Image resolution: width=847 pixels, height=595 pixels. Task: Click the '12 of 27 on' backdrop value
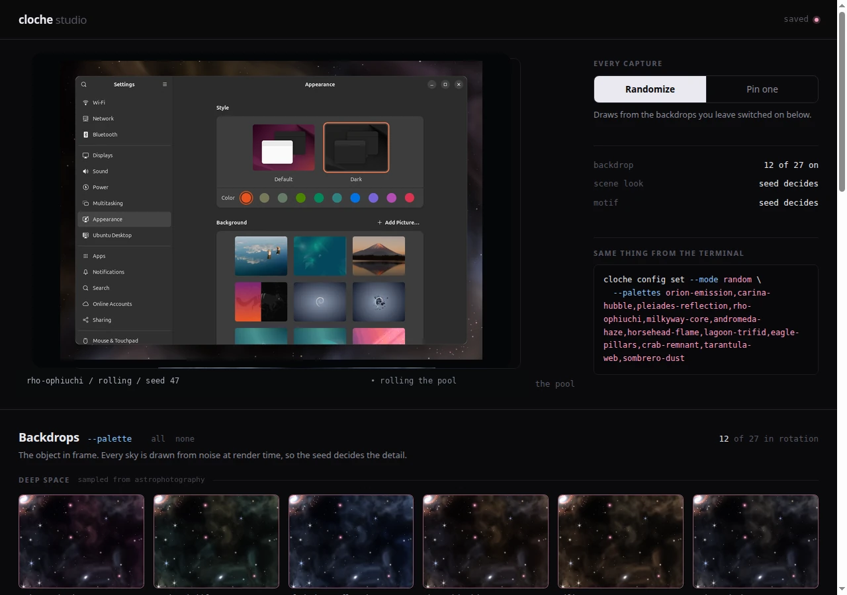click(x=791, y=165)
